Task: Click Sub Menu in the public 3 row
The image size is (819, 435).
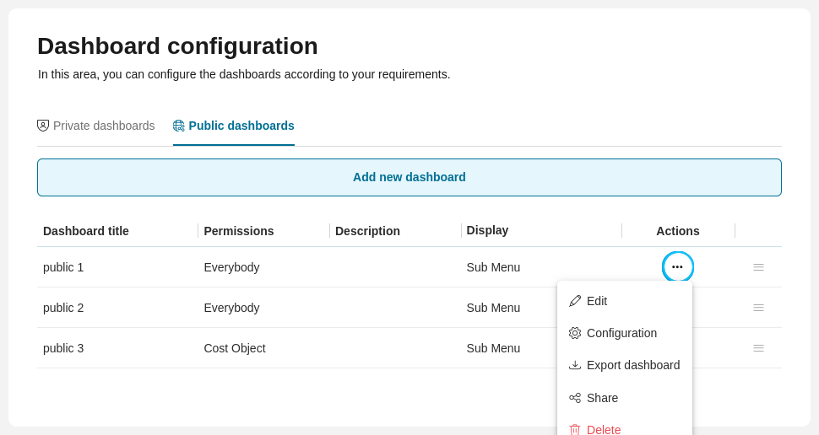Action: point(493,348)
